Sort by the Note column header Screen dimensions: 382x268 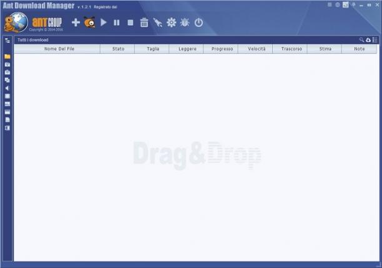360,49
